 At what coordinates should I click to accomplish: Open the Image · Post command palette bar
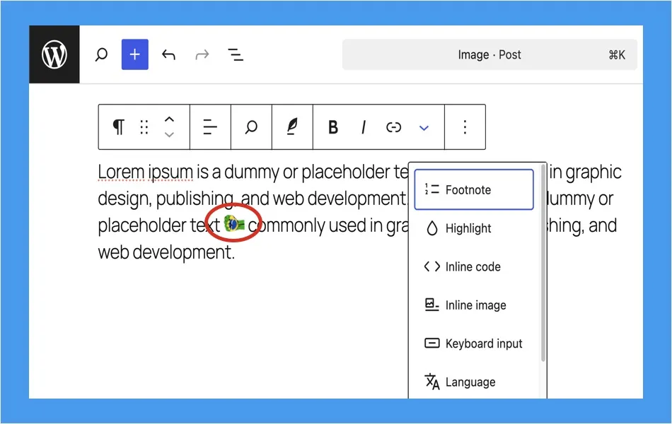tap(489, 54)
